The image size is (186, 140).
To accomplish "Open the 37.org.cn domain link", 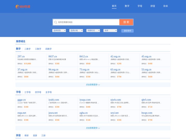I will pos(22,69).
